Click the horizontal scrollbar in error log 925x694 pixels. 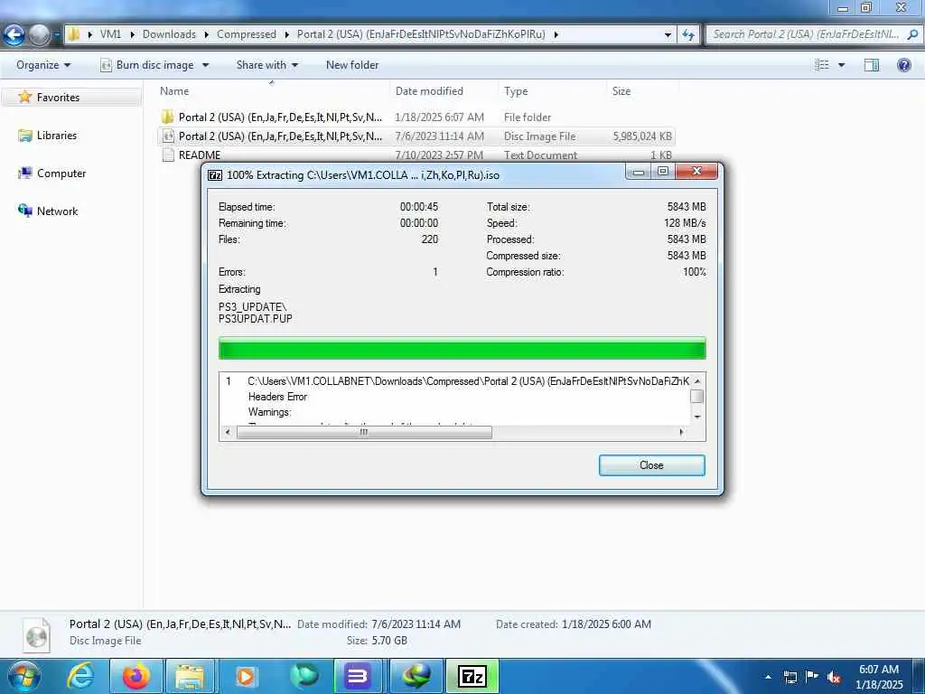tap(364, 433)
